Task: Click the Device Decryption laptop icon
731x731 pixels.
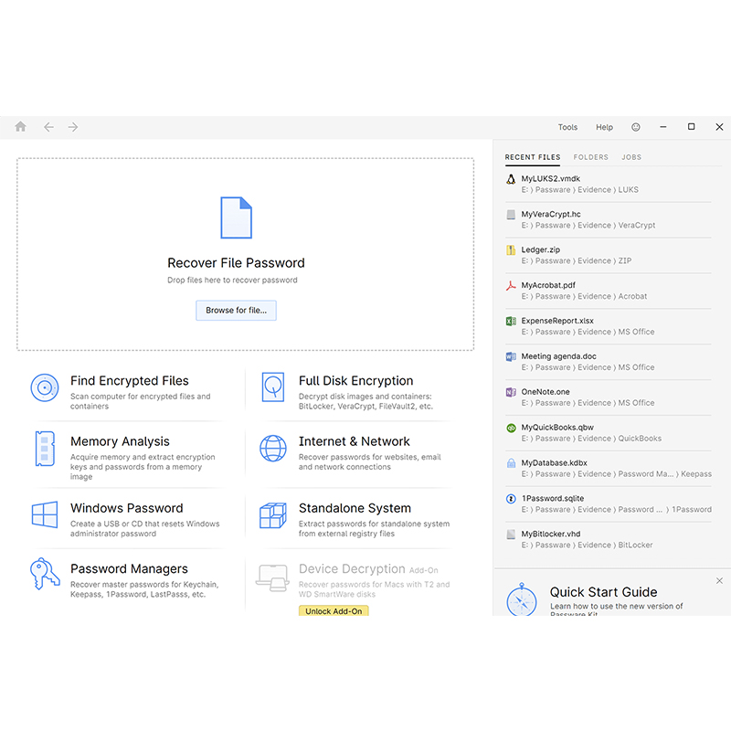Action: tap(272, 578)
